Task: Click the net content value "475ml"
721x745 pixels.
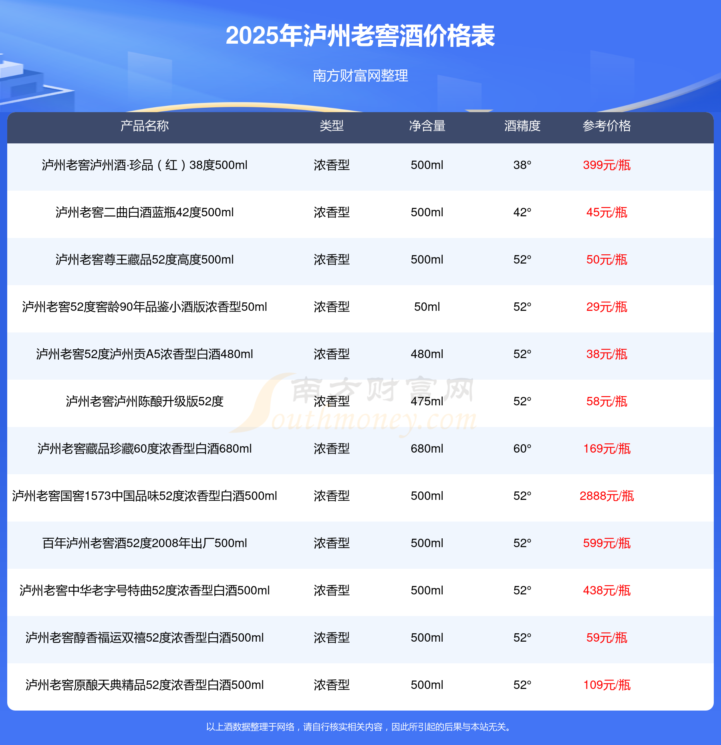Action: 427,401
